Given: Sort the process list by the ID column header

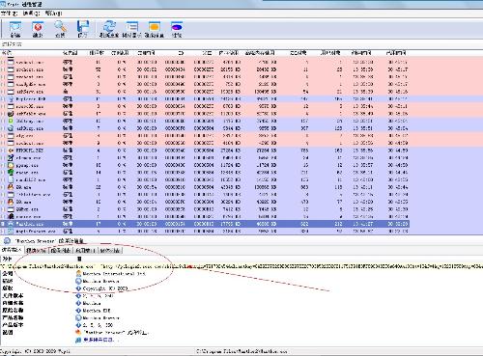Looking at the screenshot, I should pyautogui.click(x=181, y=53).
